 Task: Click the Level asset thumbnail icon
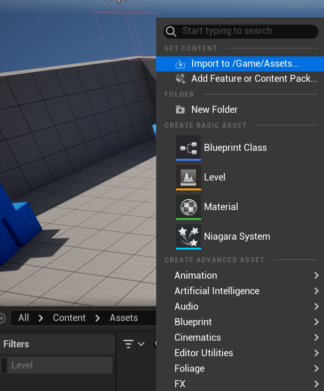[x=188, y=177]
